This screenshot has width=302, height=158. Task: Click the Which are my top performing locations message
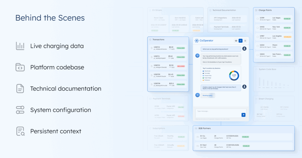[x=221, y=49]
